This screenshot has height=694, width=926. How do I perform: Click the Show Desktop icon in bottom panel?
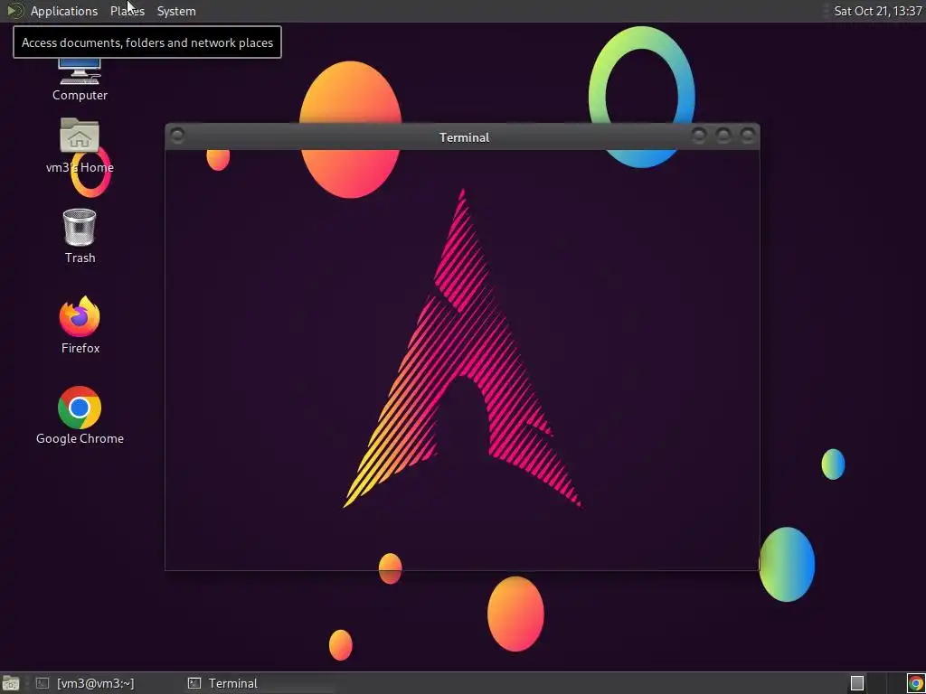tap(11, 683)
